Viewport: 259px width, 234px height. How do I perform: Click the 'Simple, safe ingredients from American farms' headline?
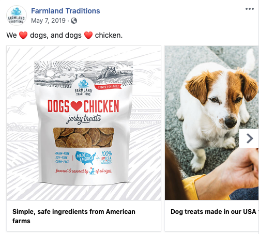(x=74, y=216)
